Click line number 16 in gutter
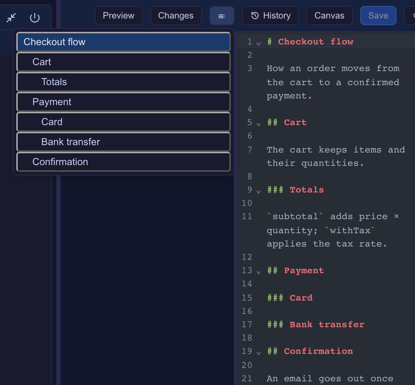 pyautogui.click(x=247, y=311)
